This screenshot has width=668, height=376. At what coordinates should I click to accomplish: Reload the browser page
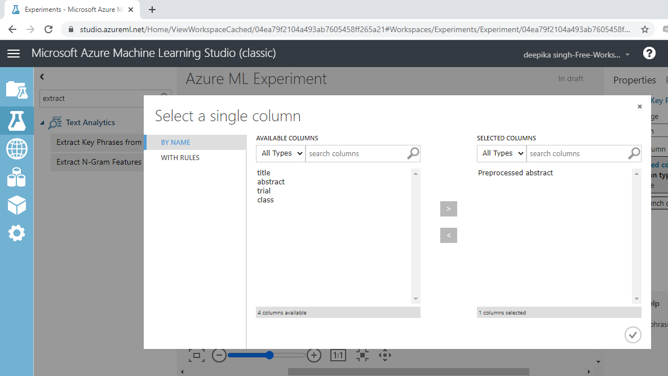click(48, 29)
